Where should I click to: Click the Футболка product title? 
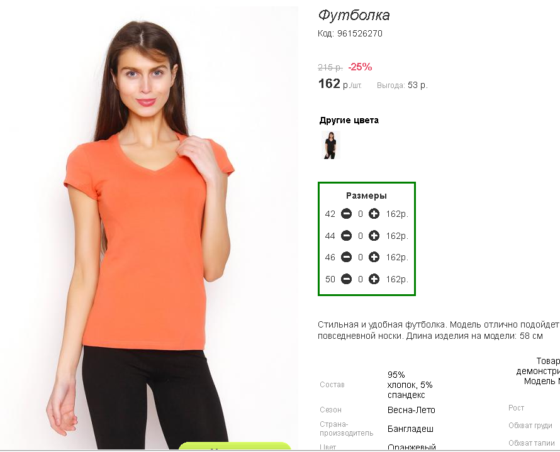click(x=354, y=15)
